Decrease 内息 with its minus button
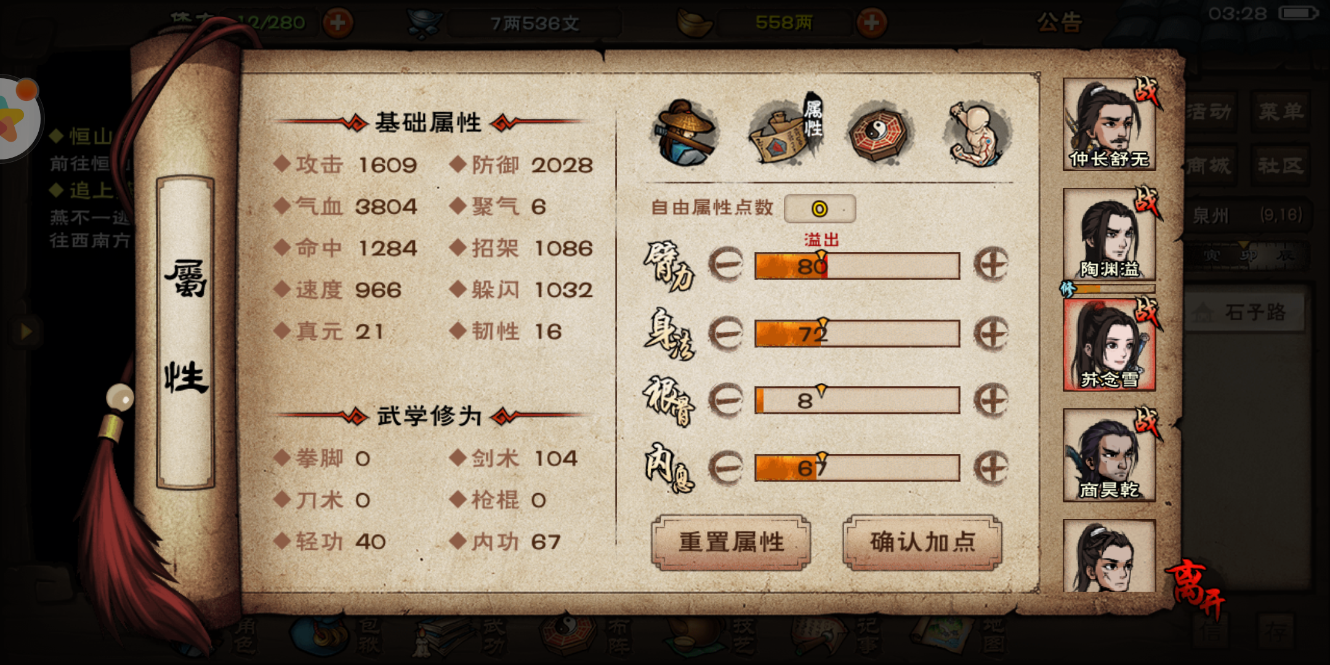 click(x=726, y=468)
